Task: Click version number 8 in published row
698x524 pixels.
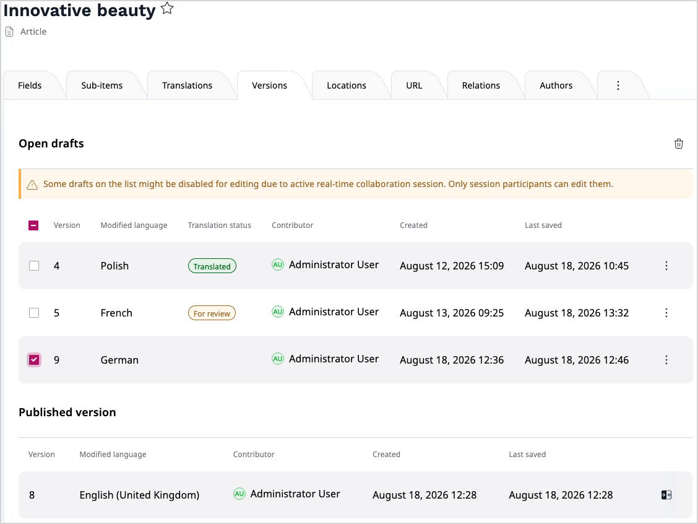Action: coord(32,495)
